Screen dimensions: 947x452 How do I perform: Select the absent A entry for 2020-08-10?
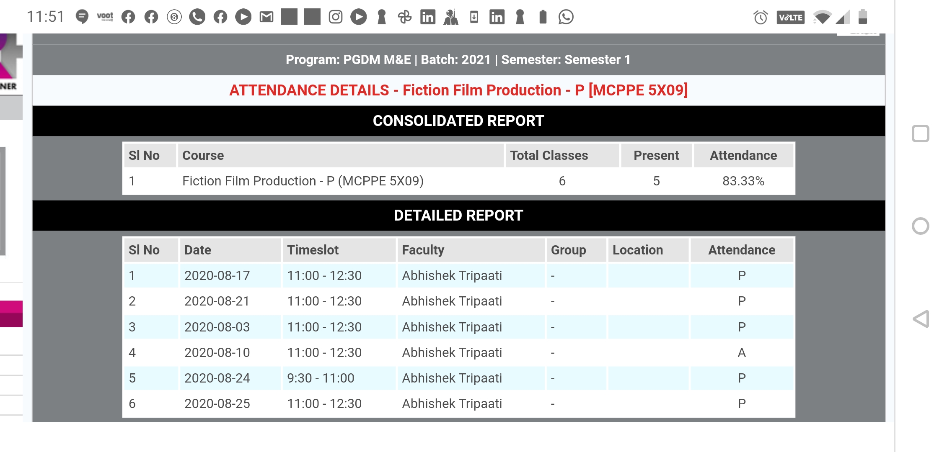(742, 352)
